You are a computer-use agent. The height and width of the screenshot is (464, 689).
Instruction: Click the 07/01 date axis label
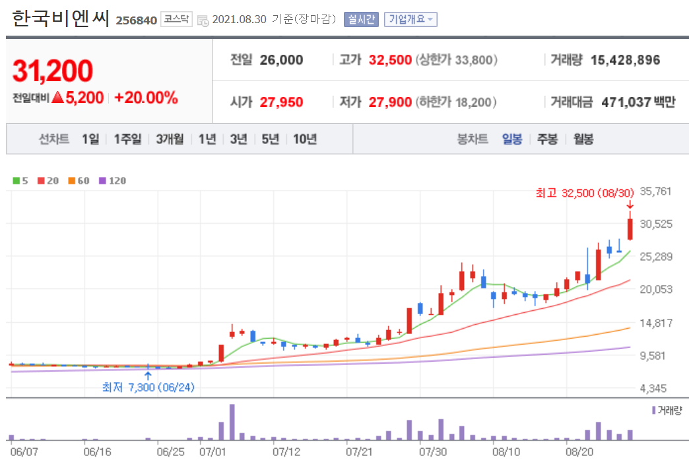213,451
